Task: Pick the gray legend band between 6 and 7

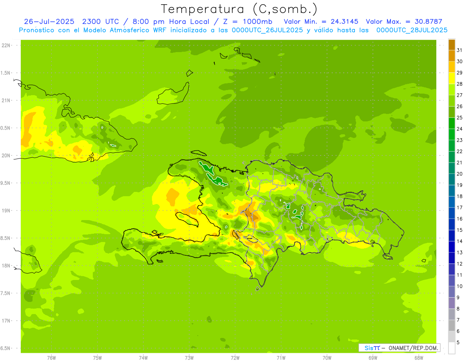Action: (452, 325)
